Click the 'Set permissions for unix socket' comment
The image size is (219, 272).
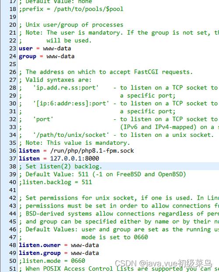tap(119, 198)
